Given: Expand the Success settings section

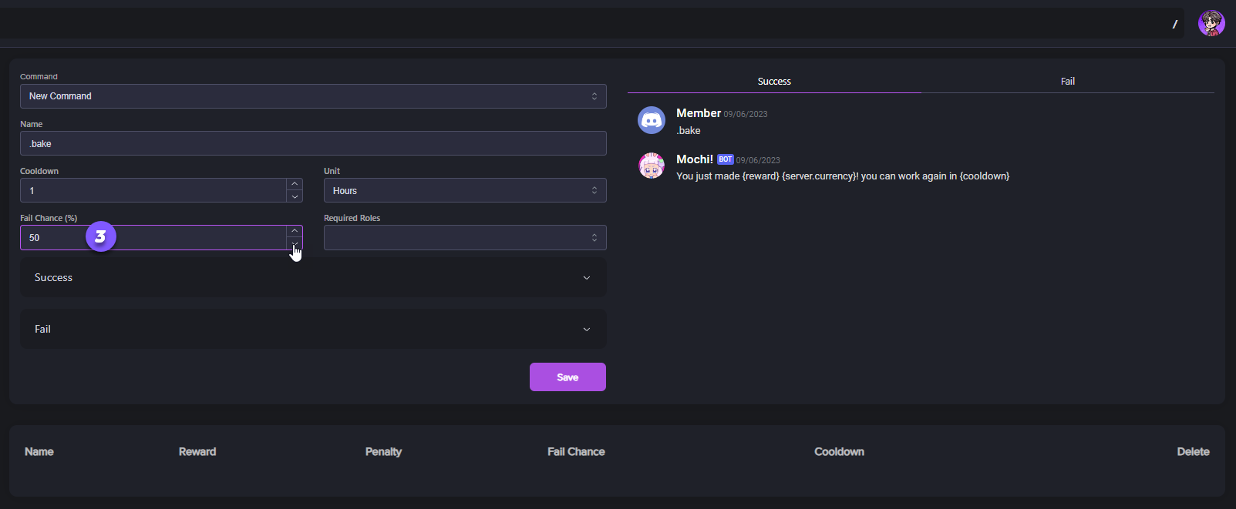Looking at the screenshot, I should (x=312, y=277).
